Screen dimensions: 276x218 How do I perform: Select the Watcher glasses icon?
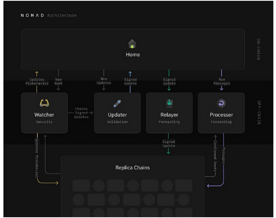point(44,103)
